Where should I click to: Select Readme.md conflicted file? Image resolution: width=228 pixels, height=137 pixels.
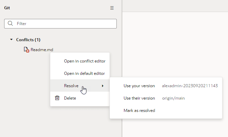coord(42,50)
